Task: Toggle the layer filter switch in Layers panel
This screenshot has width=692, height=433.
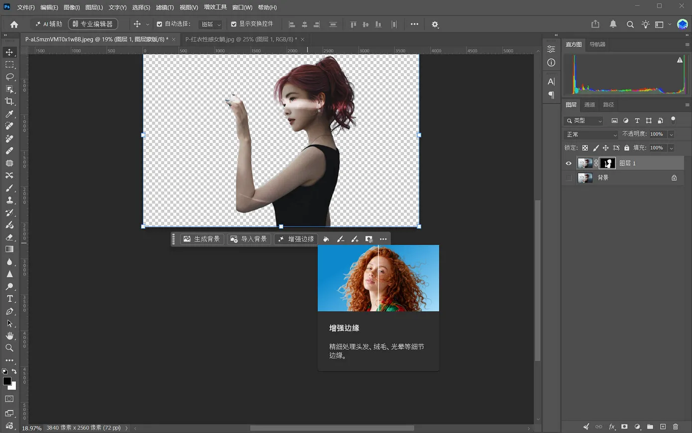Action: coord(673,120)
